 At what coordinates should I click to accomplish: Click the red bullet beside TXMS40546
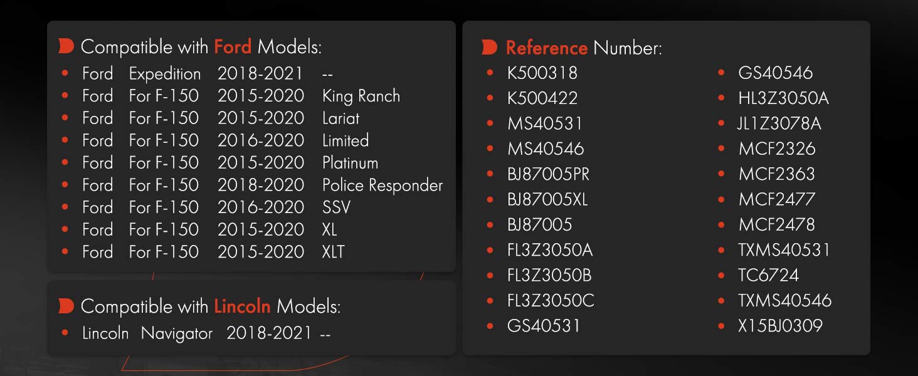(x=722, y=300)
